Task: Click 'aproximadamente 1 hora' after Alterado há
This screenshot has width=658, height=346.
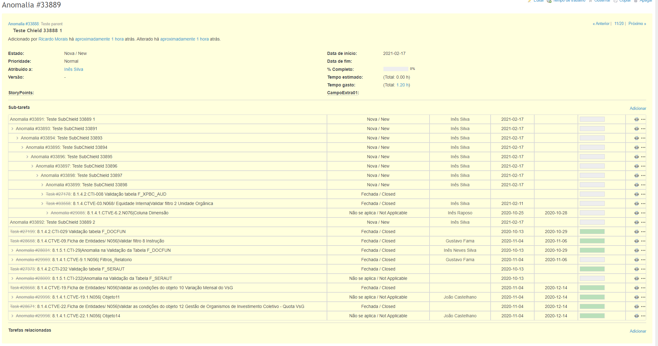Action: pos(184,39)
